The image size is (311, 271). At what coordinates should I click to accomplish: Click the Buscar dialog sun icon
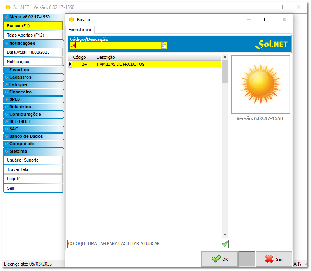tap(71, 19)
